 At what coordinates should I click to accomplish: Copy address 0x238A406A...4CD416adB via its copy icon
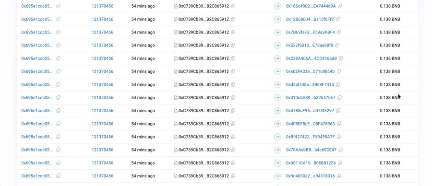point(341,58)
